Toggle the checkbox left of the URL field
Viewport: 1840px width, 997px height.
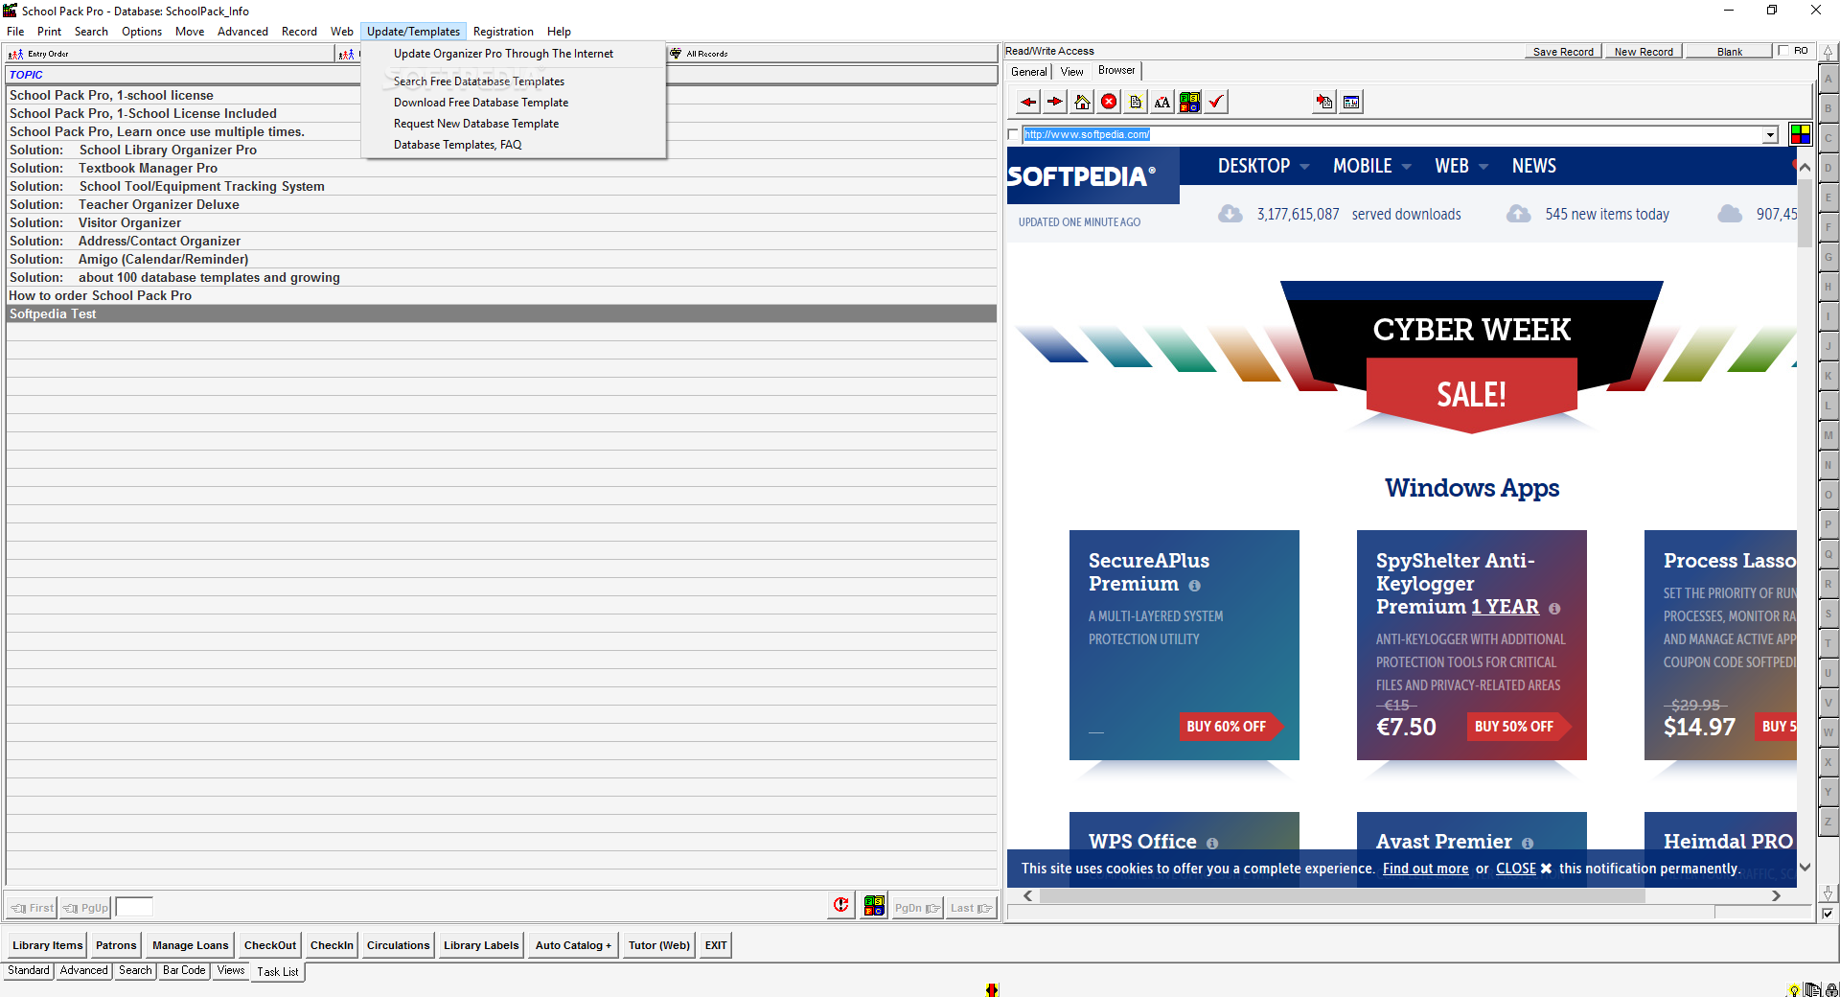[1014, 135]
